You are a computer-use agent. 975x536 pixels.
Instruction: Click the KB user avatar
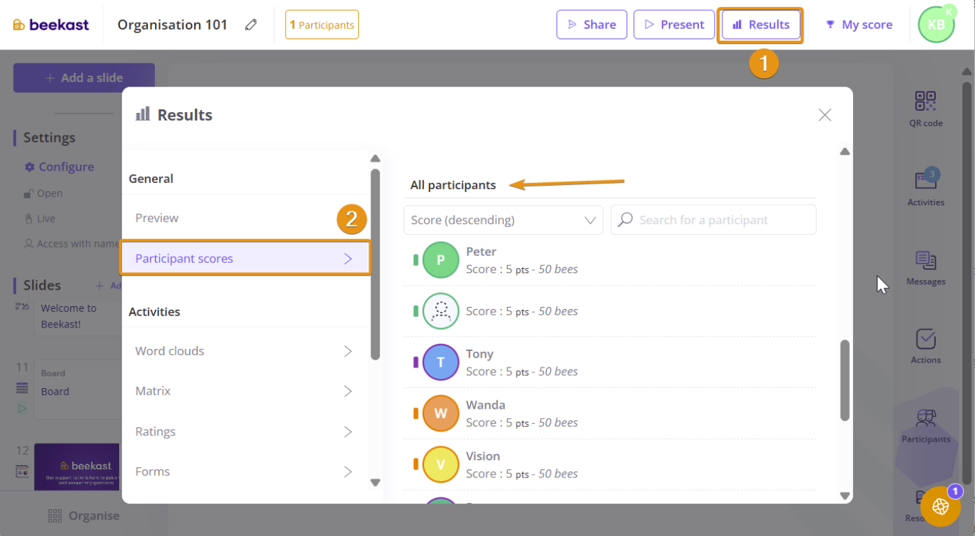pyautogui.click(x=936, y=25)
